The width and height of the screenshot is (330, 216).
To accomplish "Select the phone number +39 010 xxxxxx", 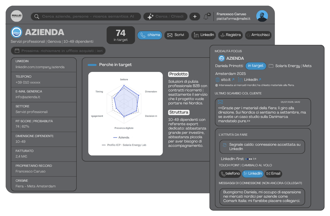I will pos(28,82).
